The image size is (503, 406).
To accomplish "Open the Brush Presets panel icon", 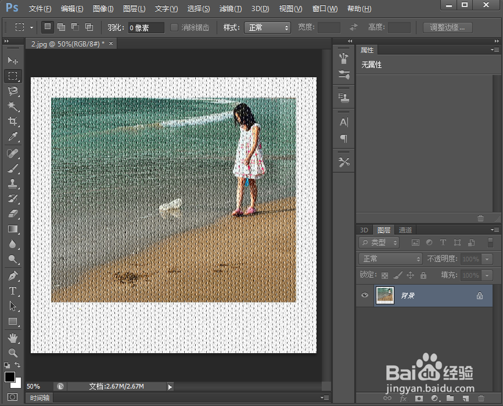I will click(344, 75).
